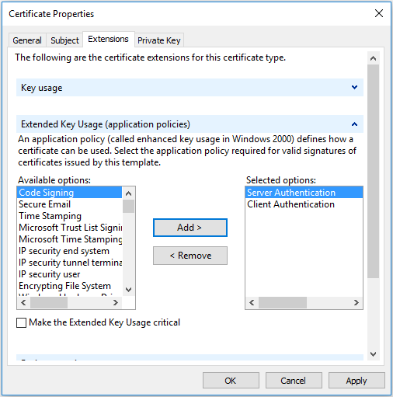This screenshot has width=393, height=397.
Task: Click Available options horizontal scroll right arrow
Action: tap(116, 302)
